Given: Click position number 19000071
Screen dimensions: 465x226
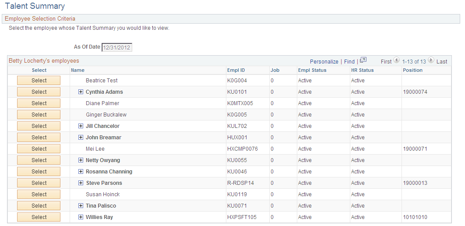Looking at the screenshot, I should click(x=415, y=149).
